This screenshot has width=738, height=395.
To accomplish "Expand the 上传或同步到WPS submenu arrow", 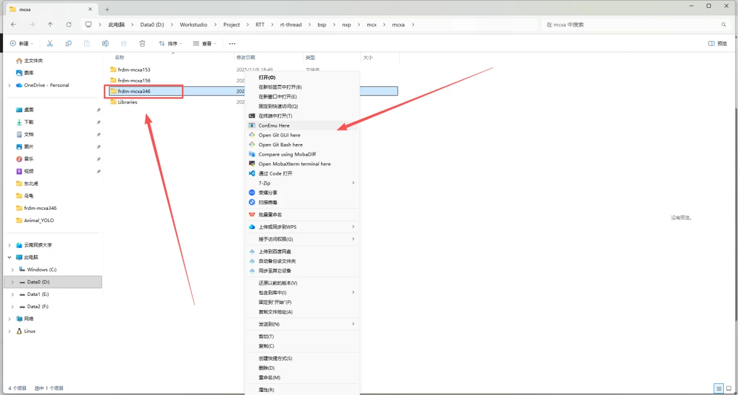I will coord(353,227).
